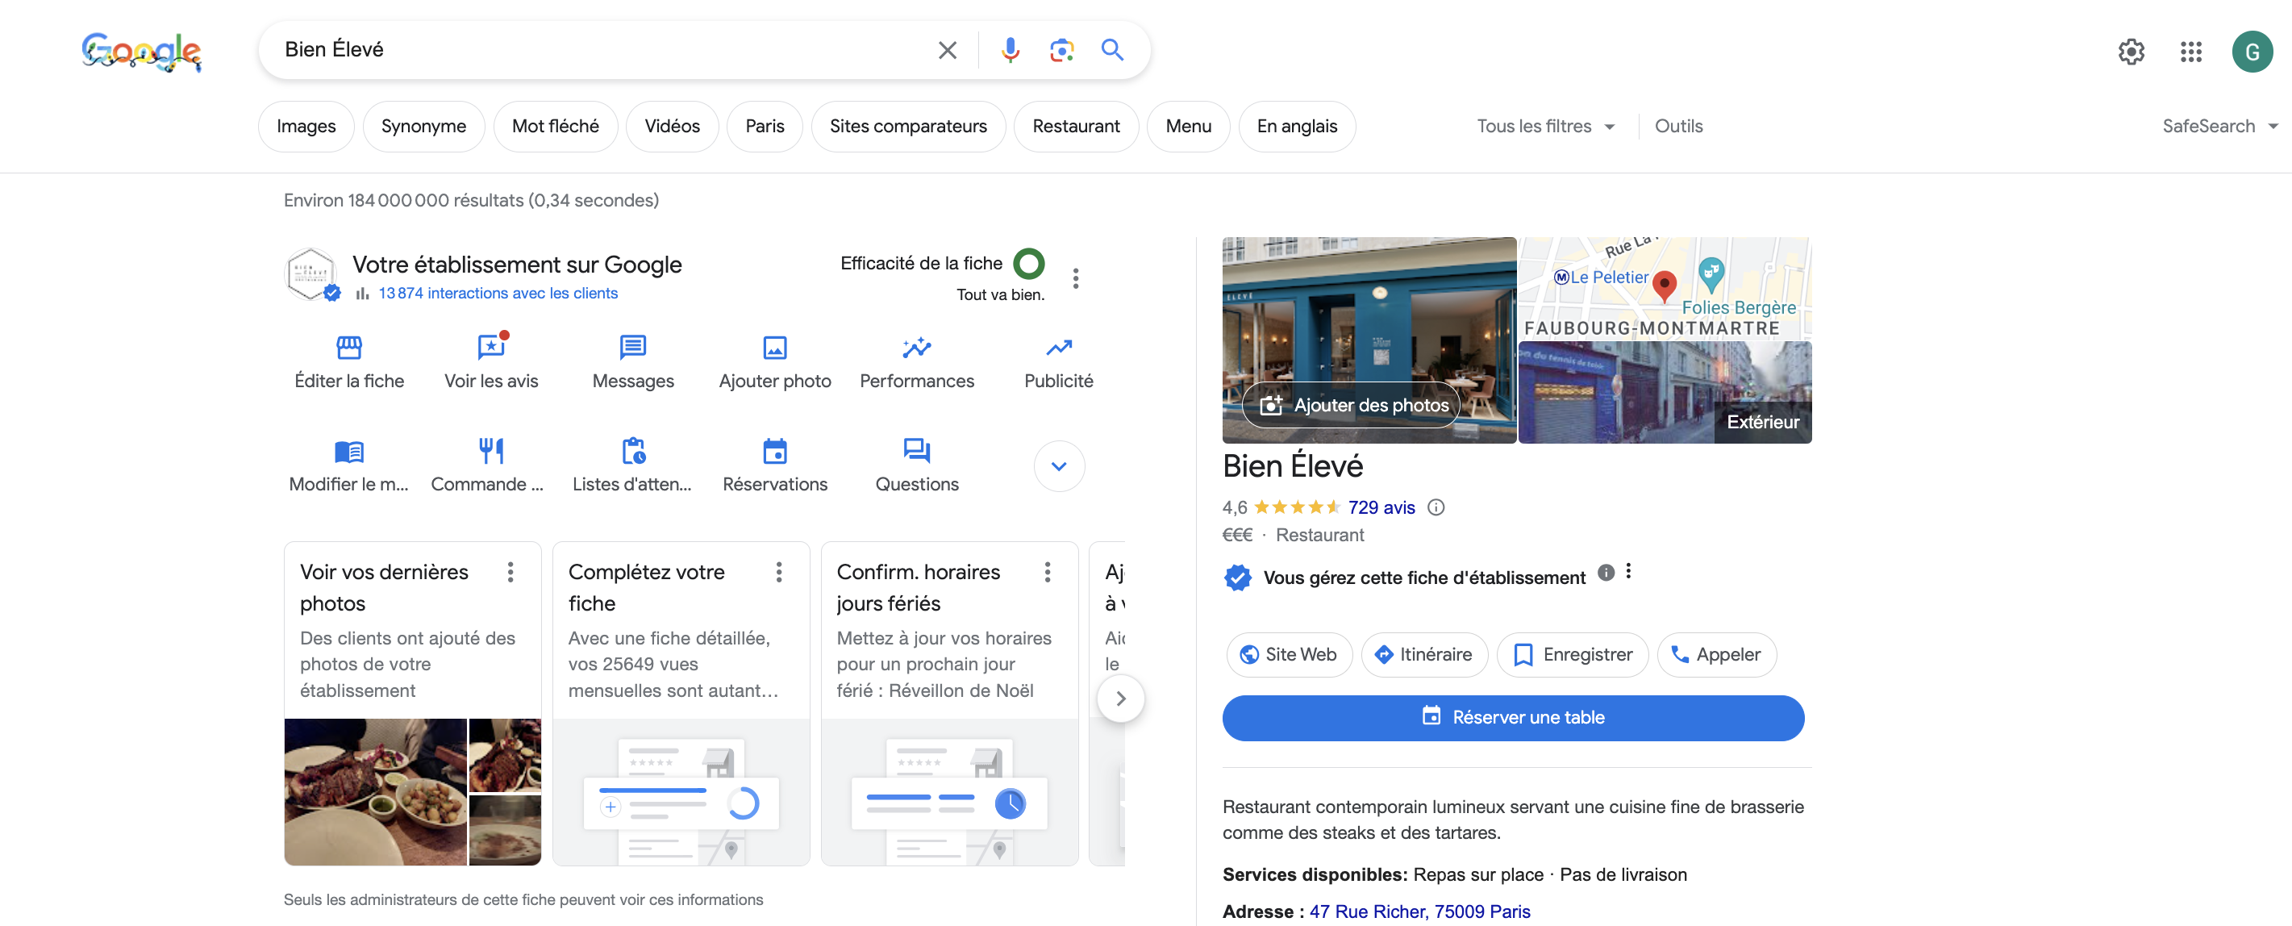Click the Ajouter photo icon
2292x926 pixels.
click(774, 347)
